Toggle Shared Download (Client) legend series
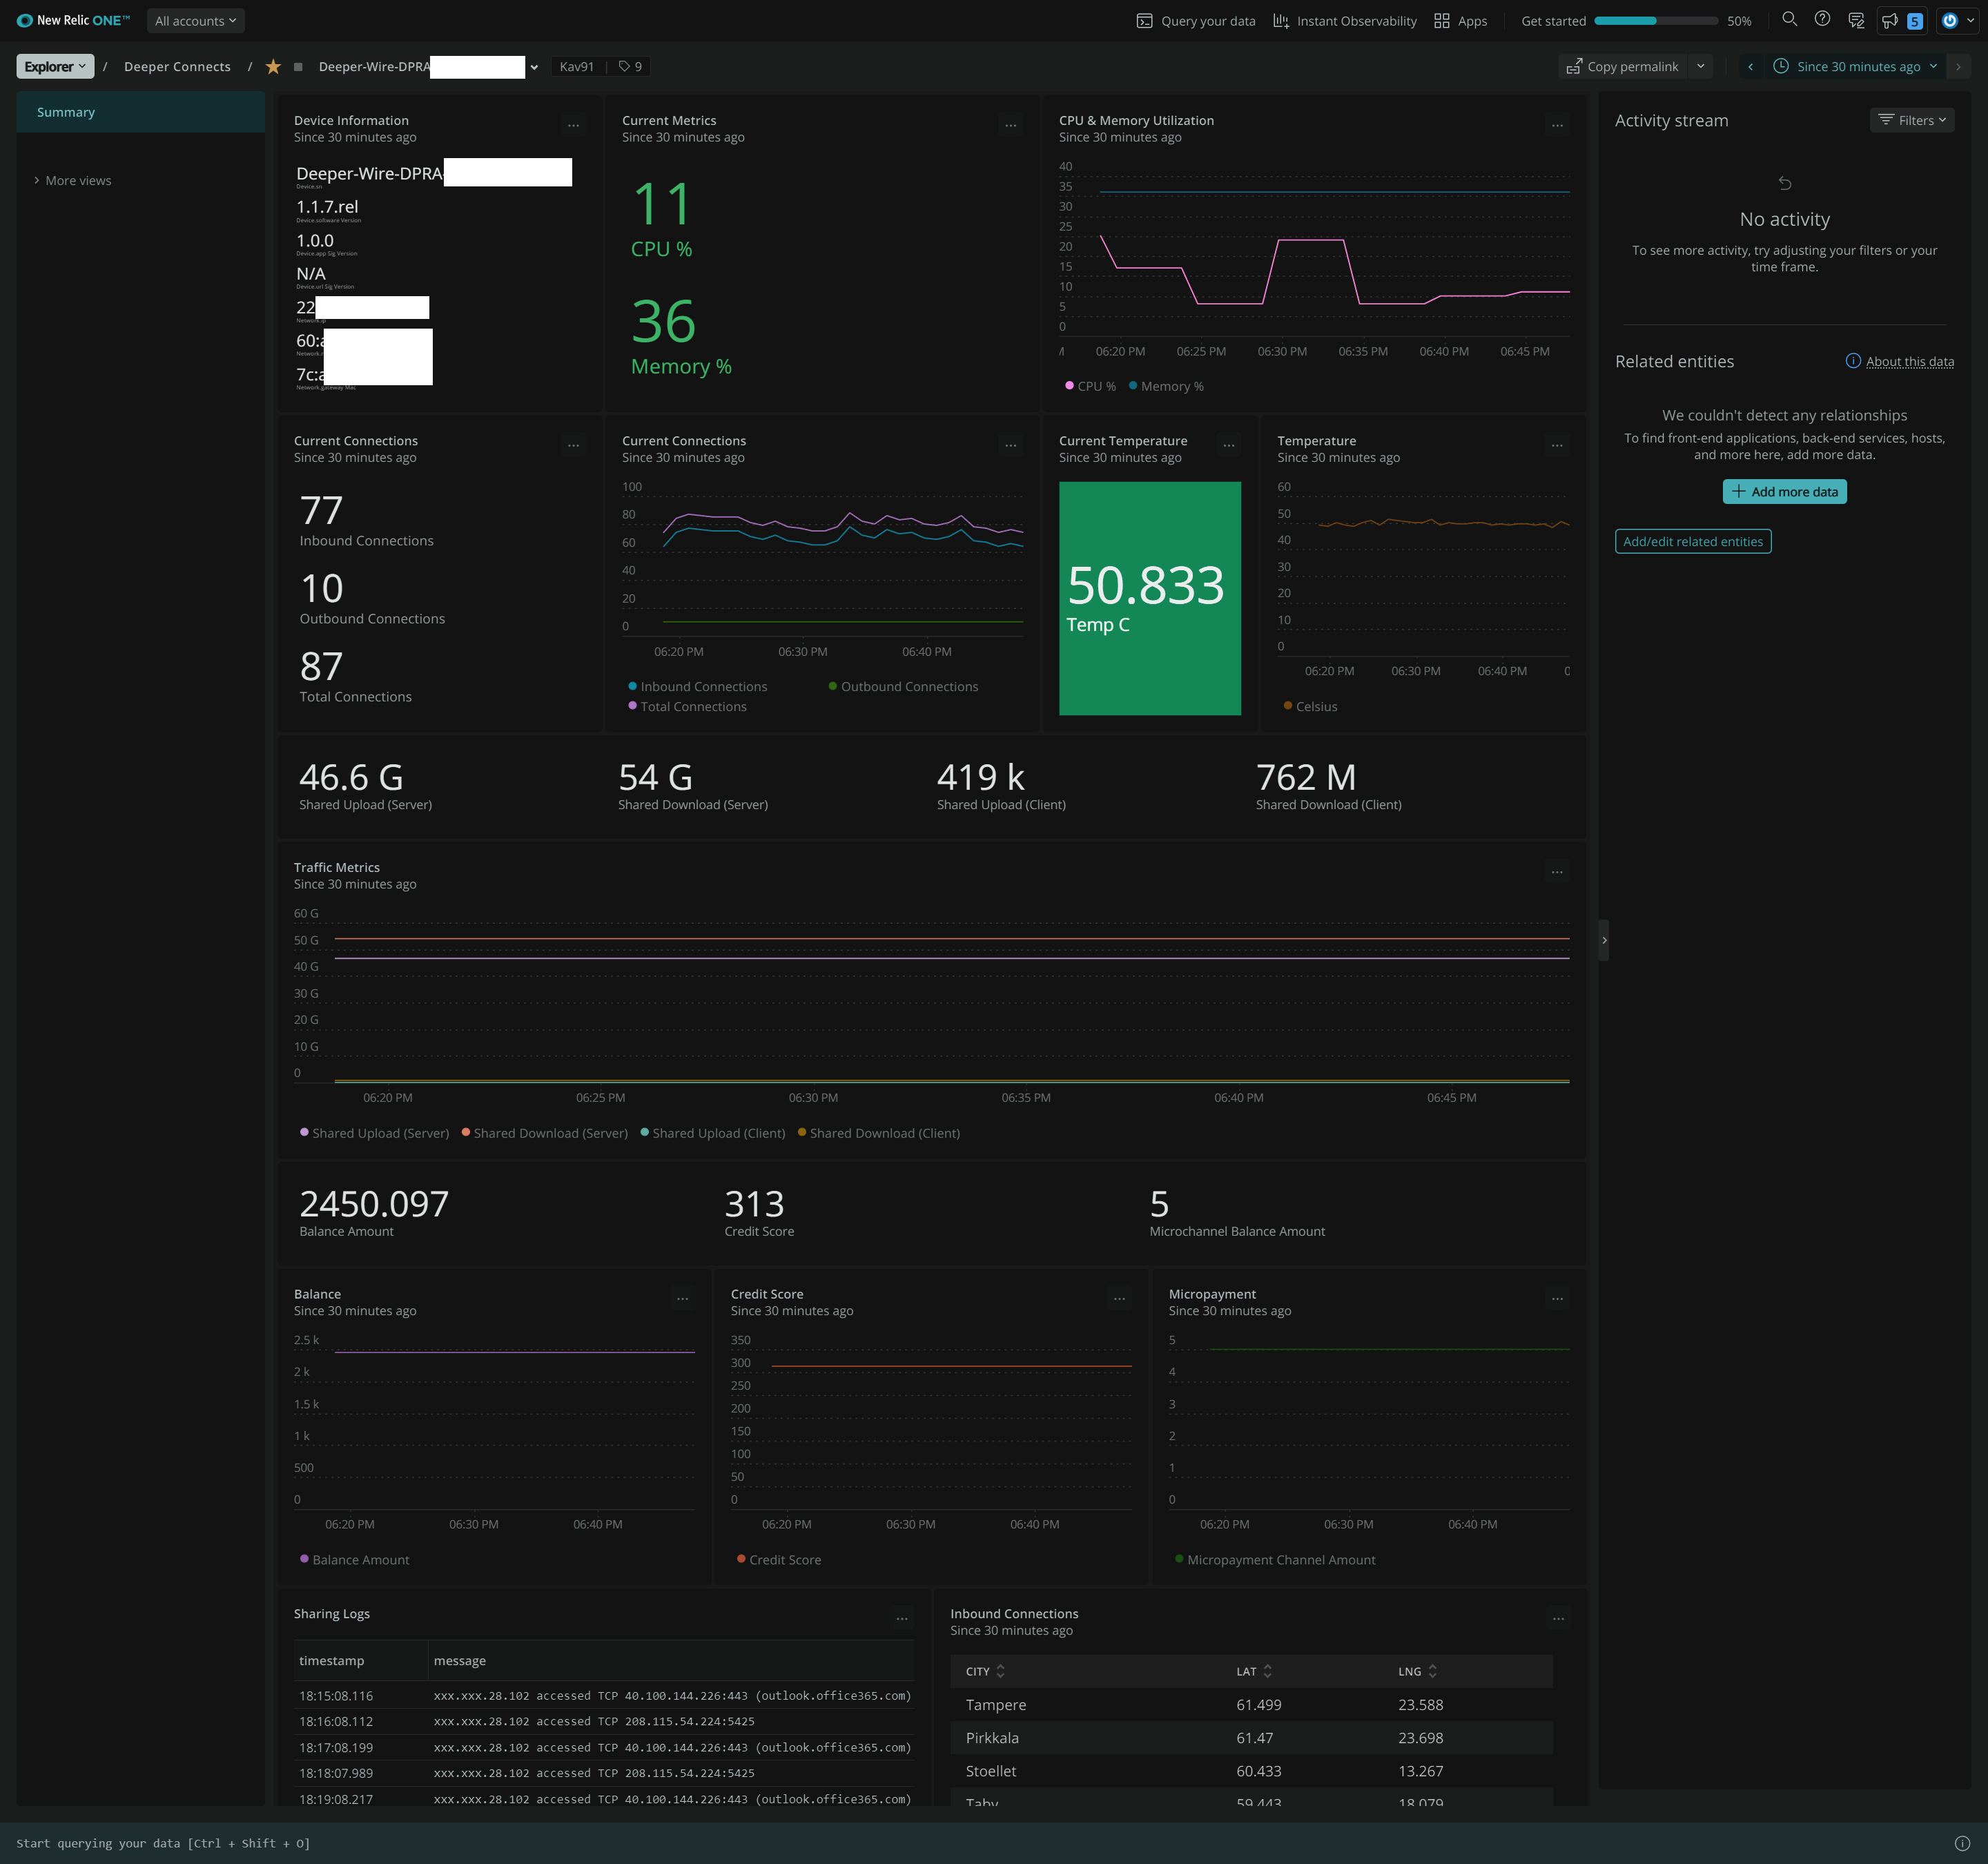 [x=878, y=1133]
